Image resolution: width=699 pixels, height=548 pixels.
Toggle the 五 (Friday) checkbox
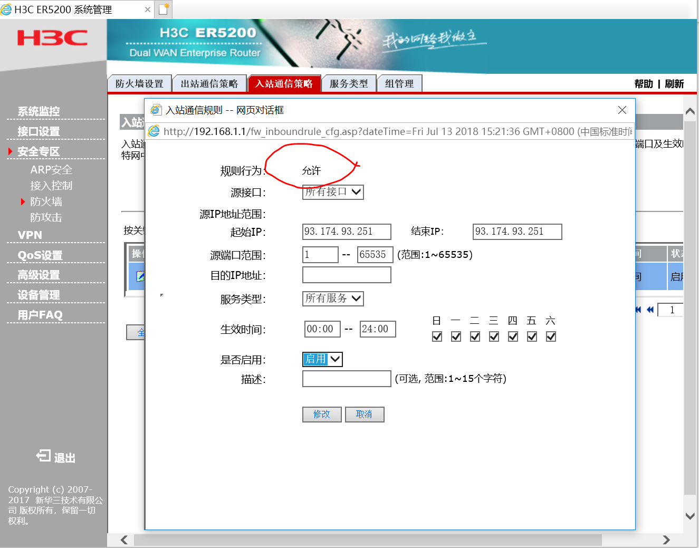pos(532,337)
